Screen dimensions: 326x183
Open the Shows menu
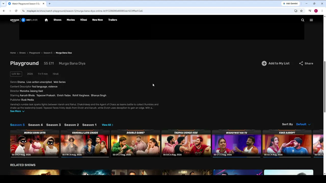pyautogui.click(x=57, y=20)
